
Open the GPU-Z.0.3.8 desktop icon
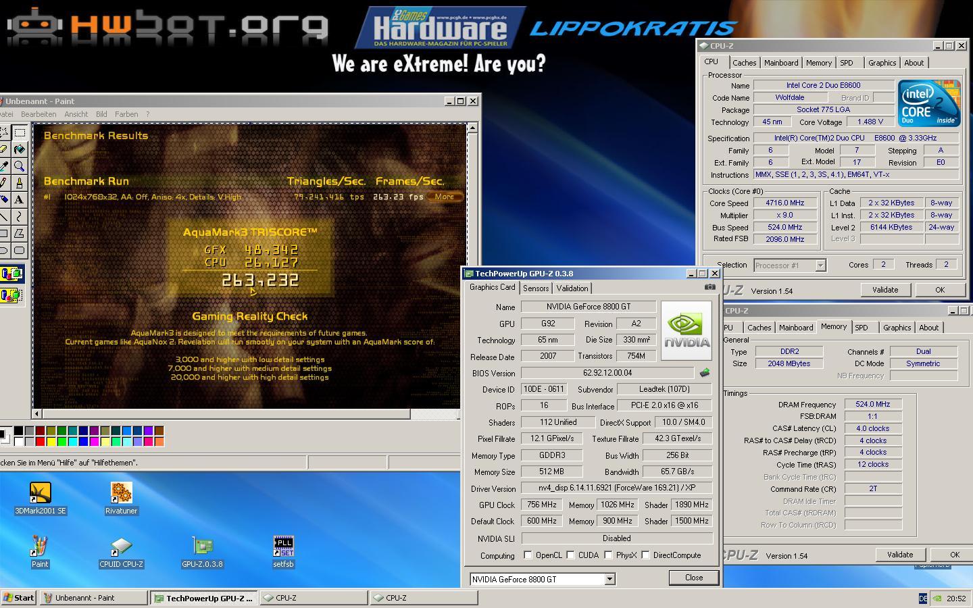click(202, 552)
